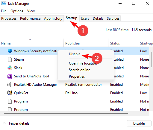Click the Steam blank file icon
Viewport: 153px width, 130px height.
point(10,59)
